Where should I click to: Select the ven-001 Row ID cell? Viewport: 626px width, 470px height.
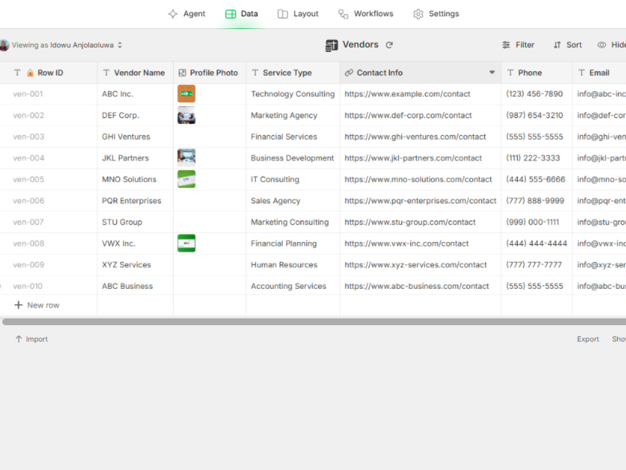pyautogui.click(x=48, y=94)
